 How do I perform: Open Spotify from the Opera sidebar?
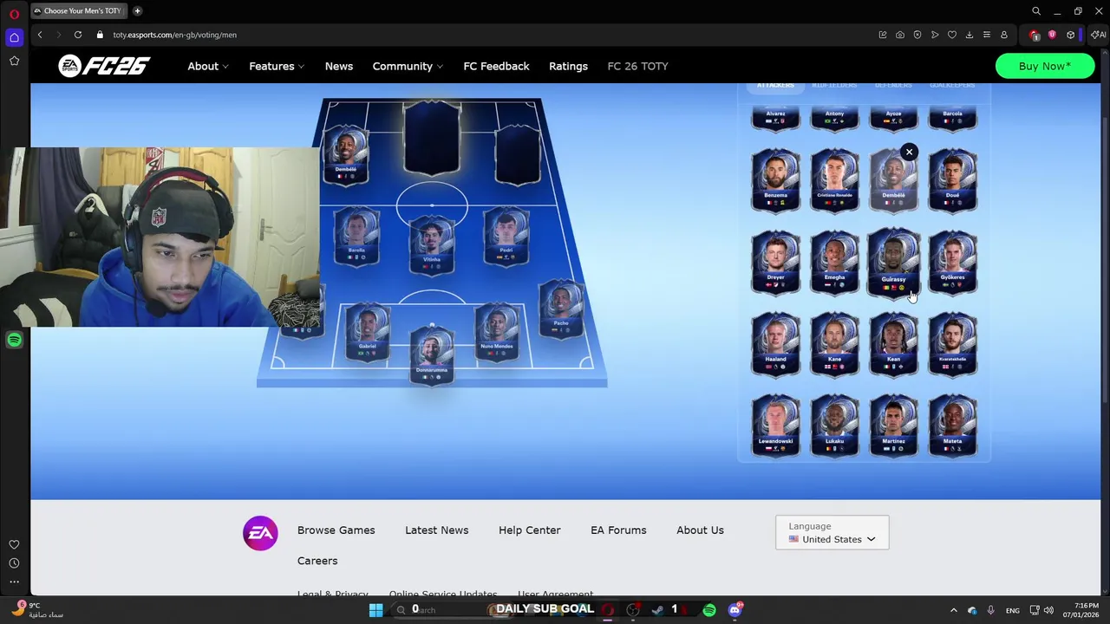tap(14, 340)
